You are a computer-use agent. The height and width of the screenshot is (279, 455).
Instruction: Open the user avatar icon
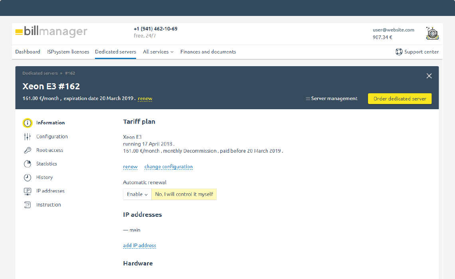(x=432, y=33)
